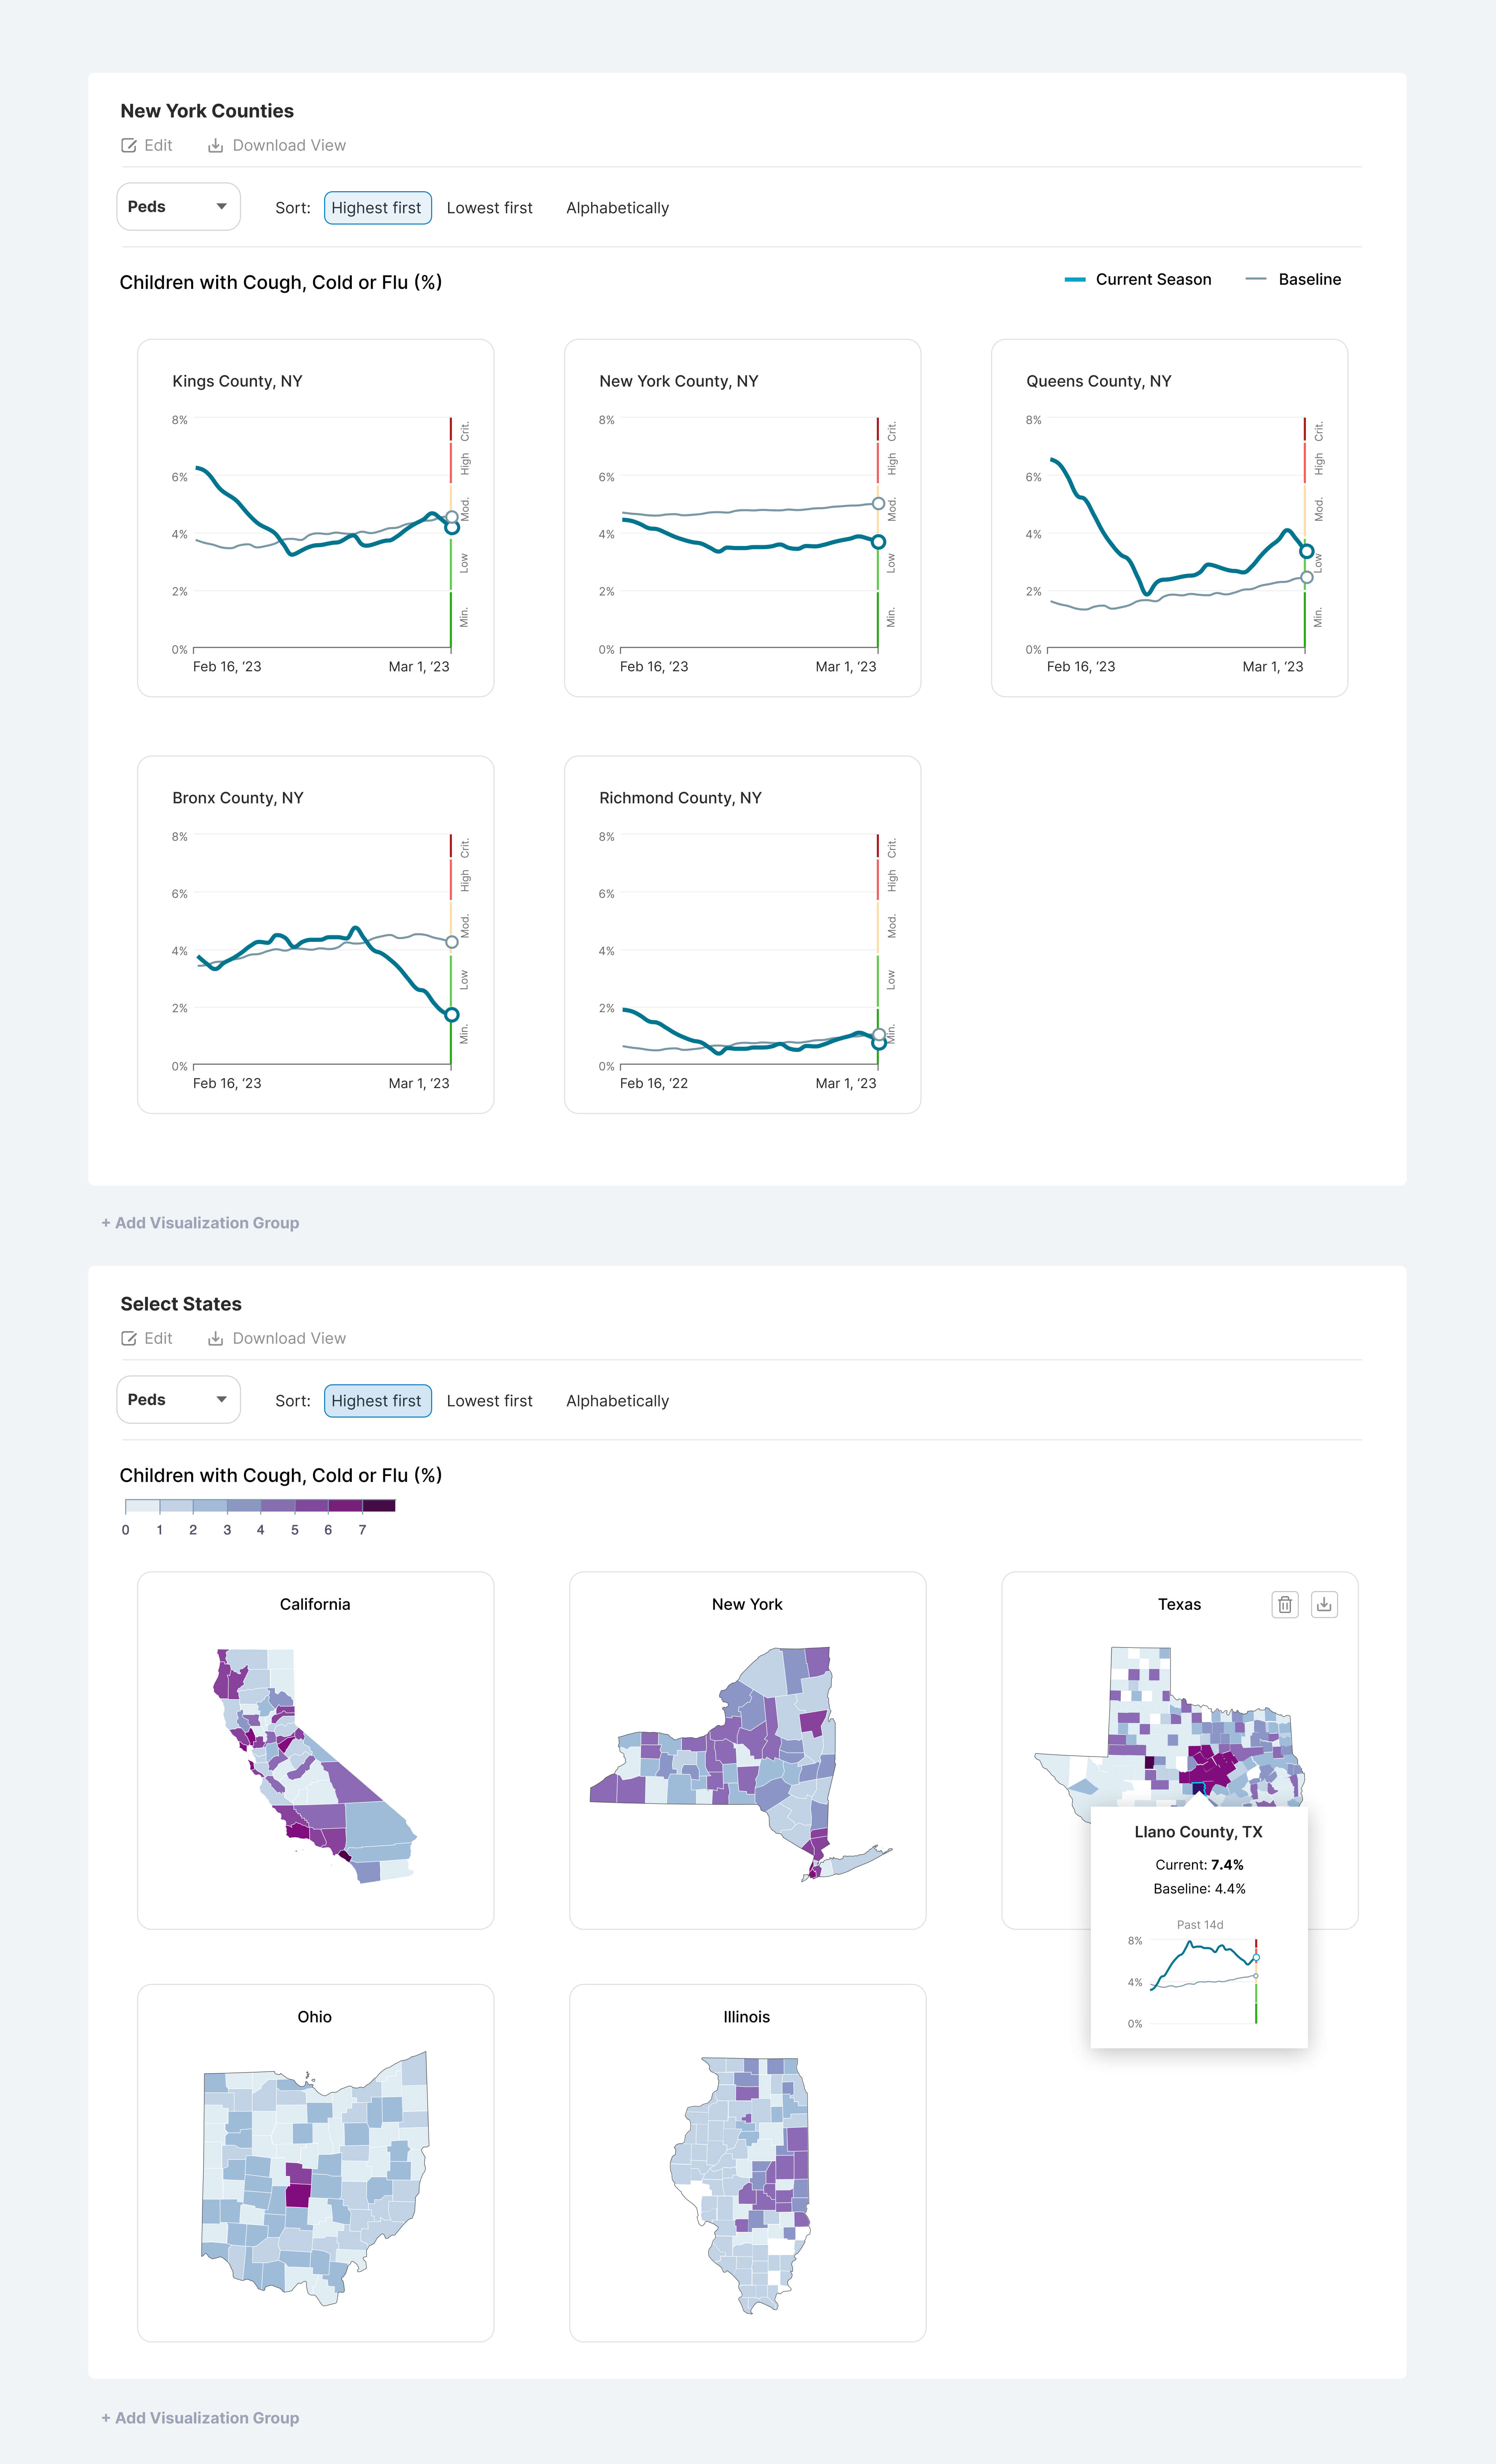Click the darkest purple legend swatch
This screenshot has height=2464, width=1496.
[x=379, y=1506]
